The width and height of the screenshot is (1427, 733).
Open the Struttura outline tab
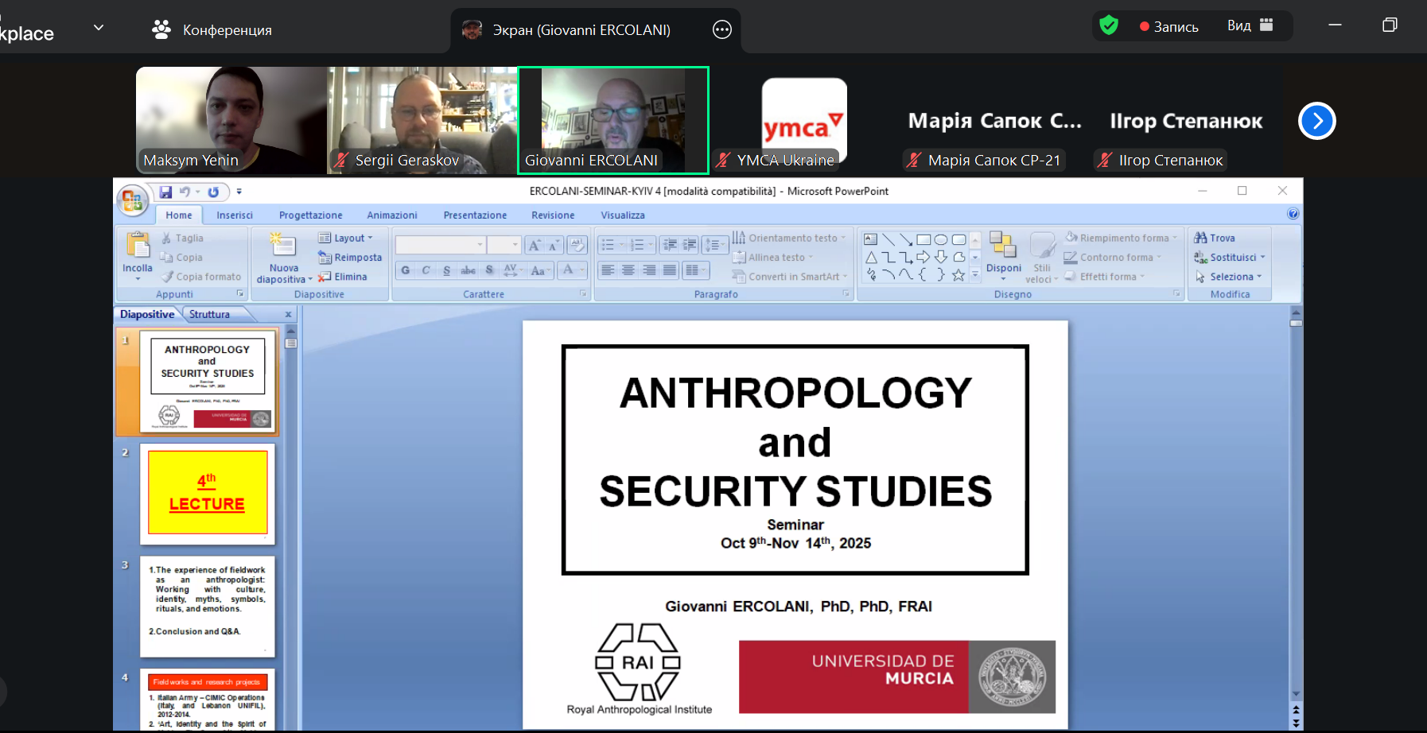pos(209,314)
